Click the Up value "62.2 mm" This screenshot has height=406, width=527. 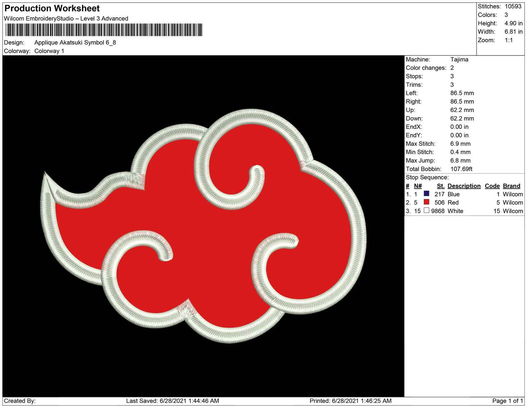click(462, 110)
